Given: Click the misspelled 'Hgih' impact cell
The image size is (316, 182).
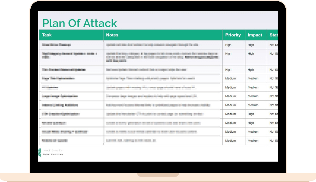Looking at the screenshot, I should (x=251, y=70).
